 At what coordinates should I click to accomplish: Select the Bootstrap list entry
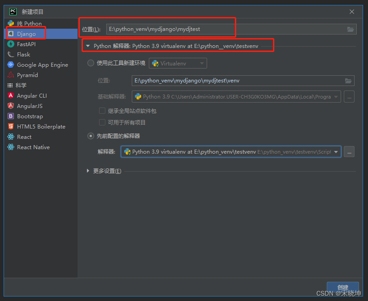click(x=41, y=116)
